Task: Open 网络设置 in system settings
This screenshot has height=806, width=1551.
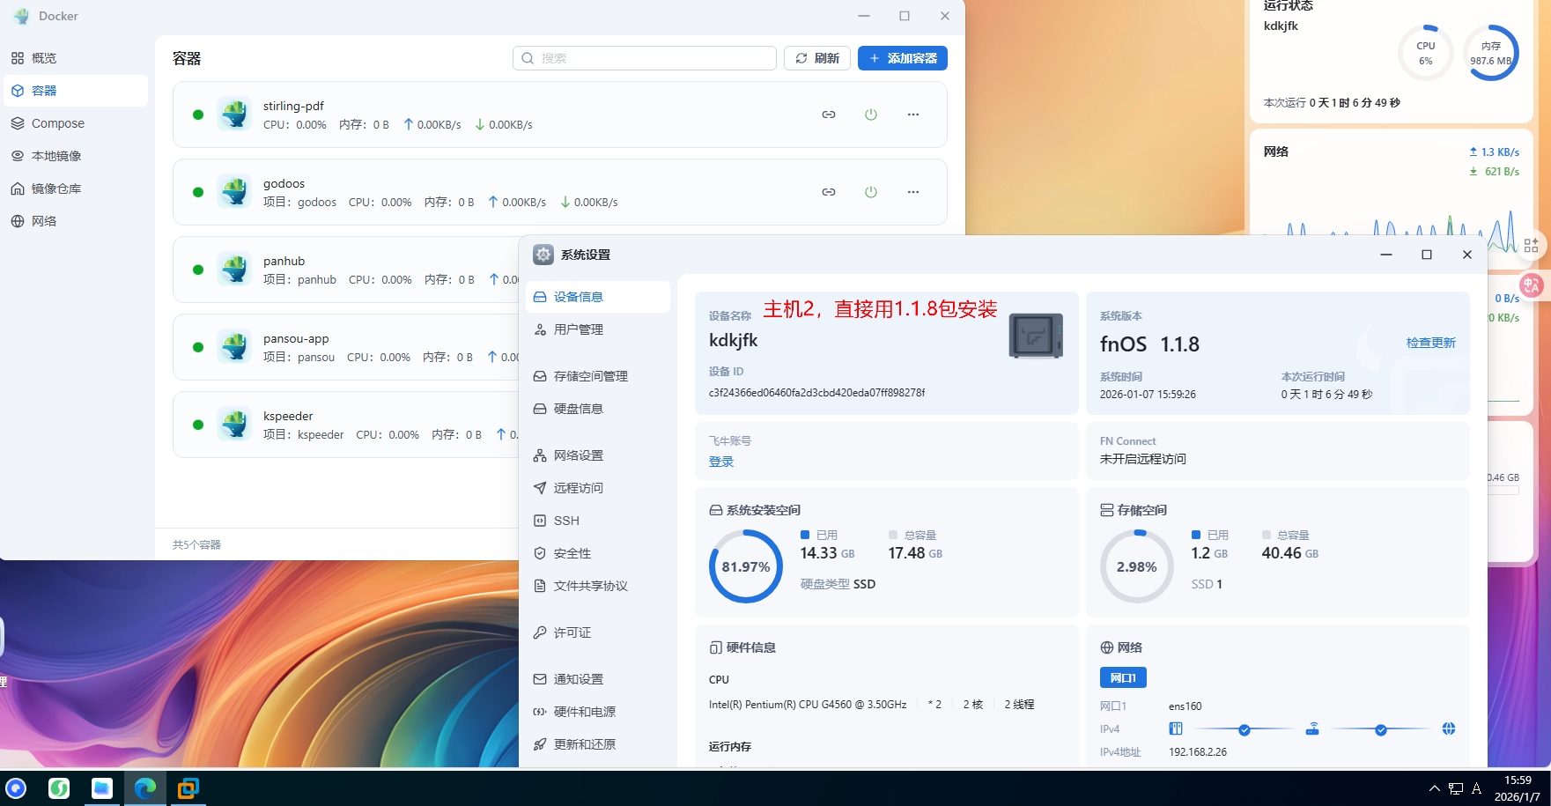Action: click(578, 455)
